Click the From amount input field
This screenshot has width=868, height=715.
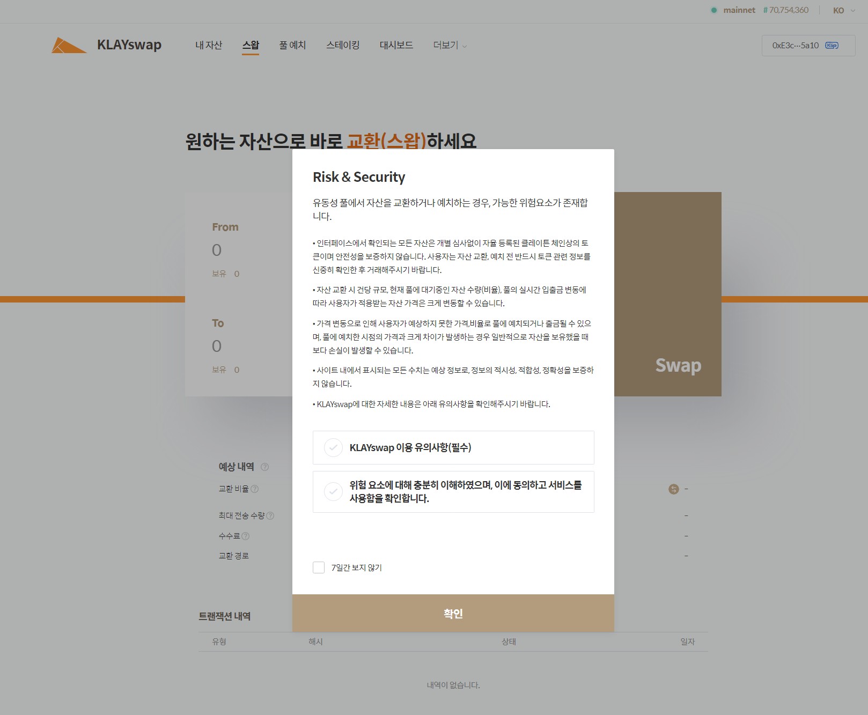pyautogui.click(x=217, y=250)
